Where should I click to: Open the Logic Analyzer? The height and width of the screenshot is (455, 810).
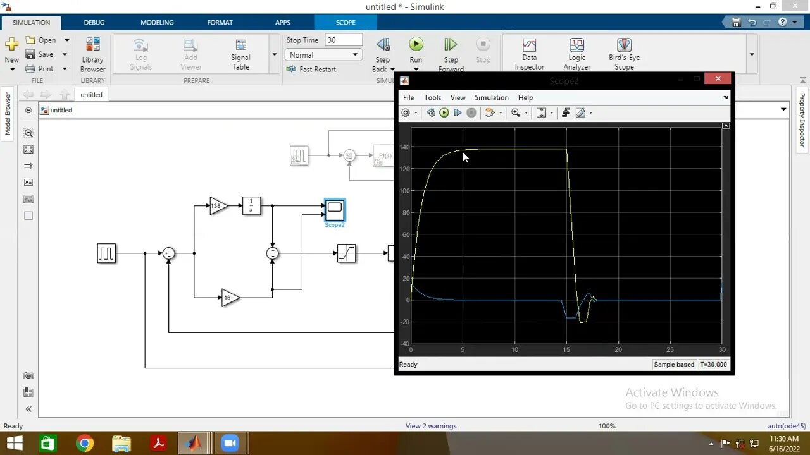(576, 54)
